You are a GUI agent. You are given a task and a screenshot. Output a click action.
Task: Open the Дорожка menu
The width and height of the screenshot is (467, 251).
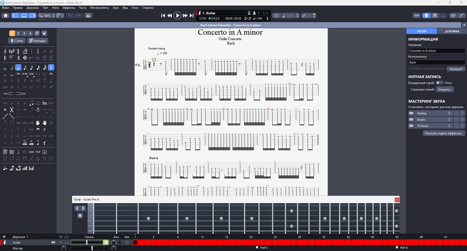click(x=32, y=8)
